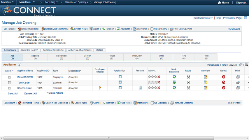Click Return in the top toolbar
Image resolution: width=249 pixels, height=140 pixels.
click(9, 29)
